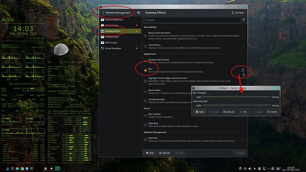Open KWin Scripts settings page
This screenshot has height=172, width=306.
120,43
